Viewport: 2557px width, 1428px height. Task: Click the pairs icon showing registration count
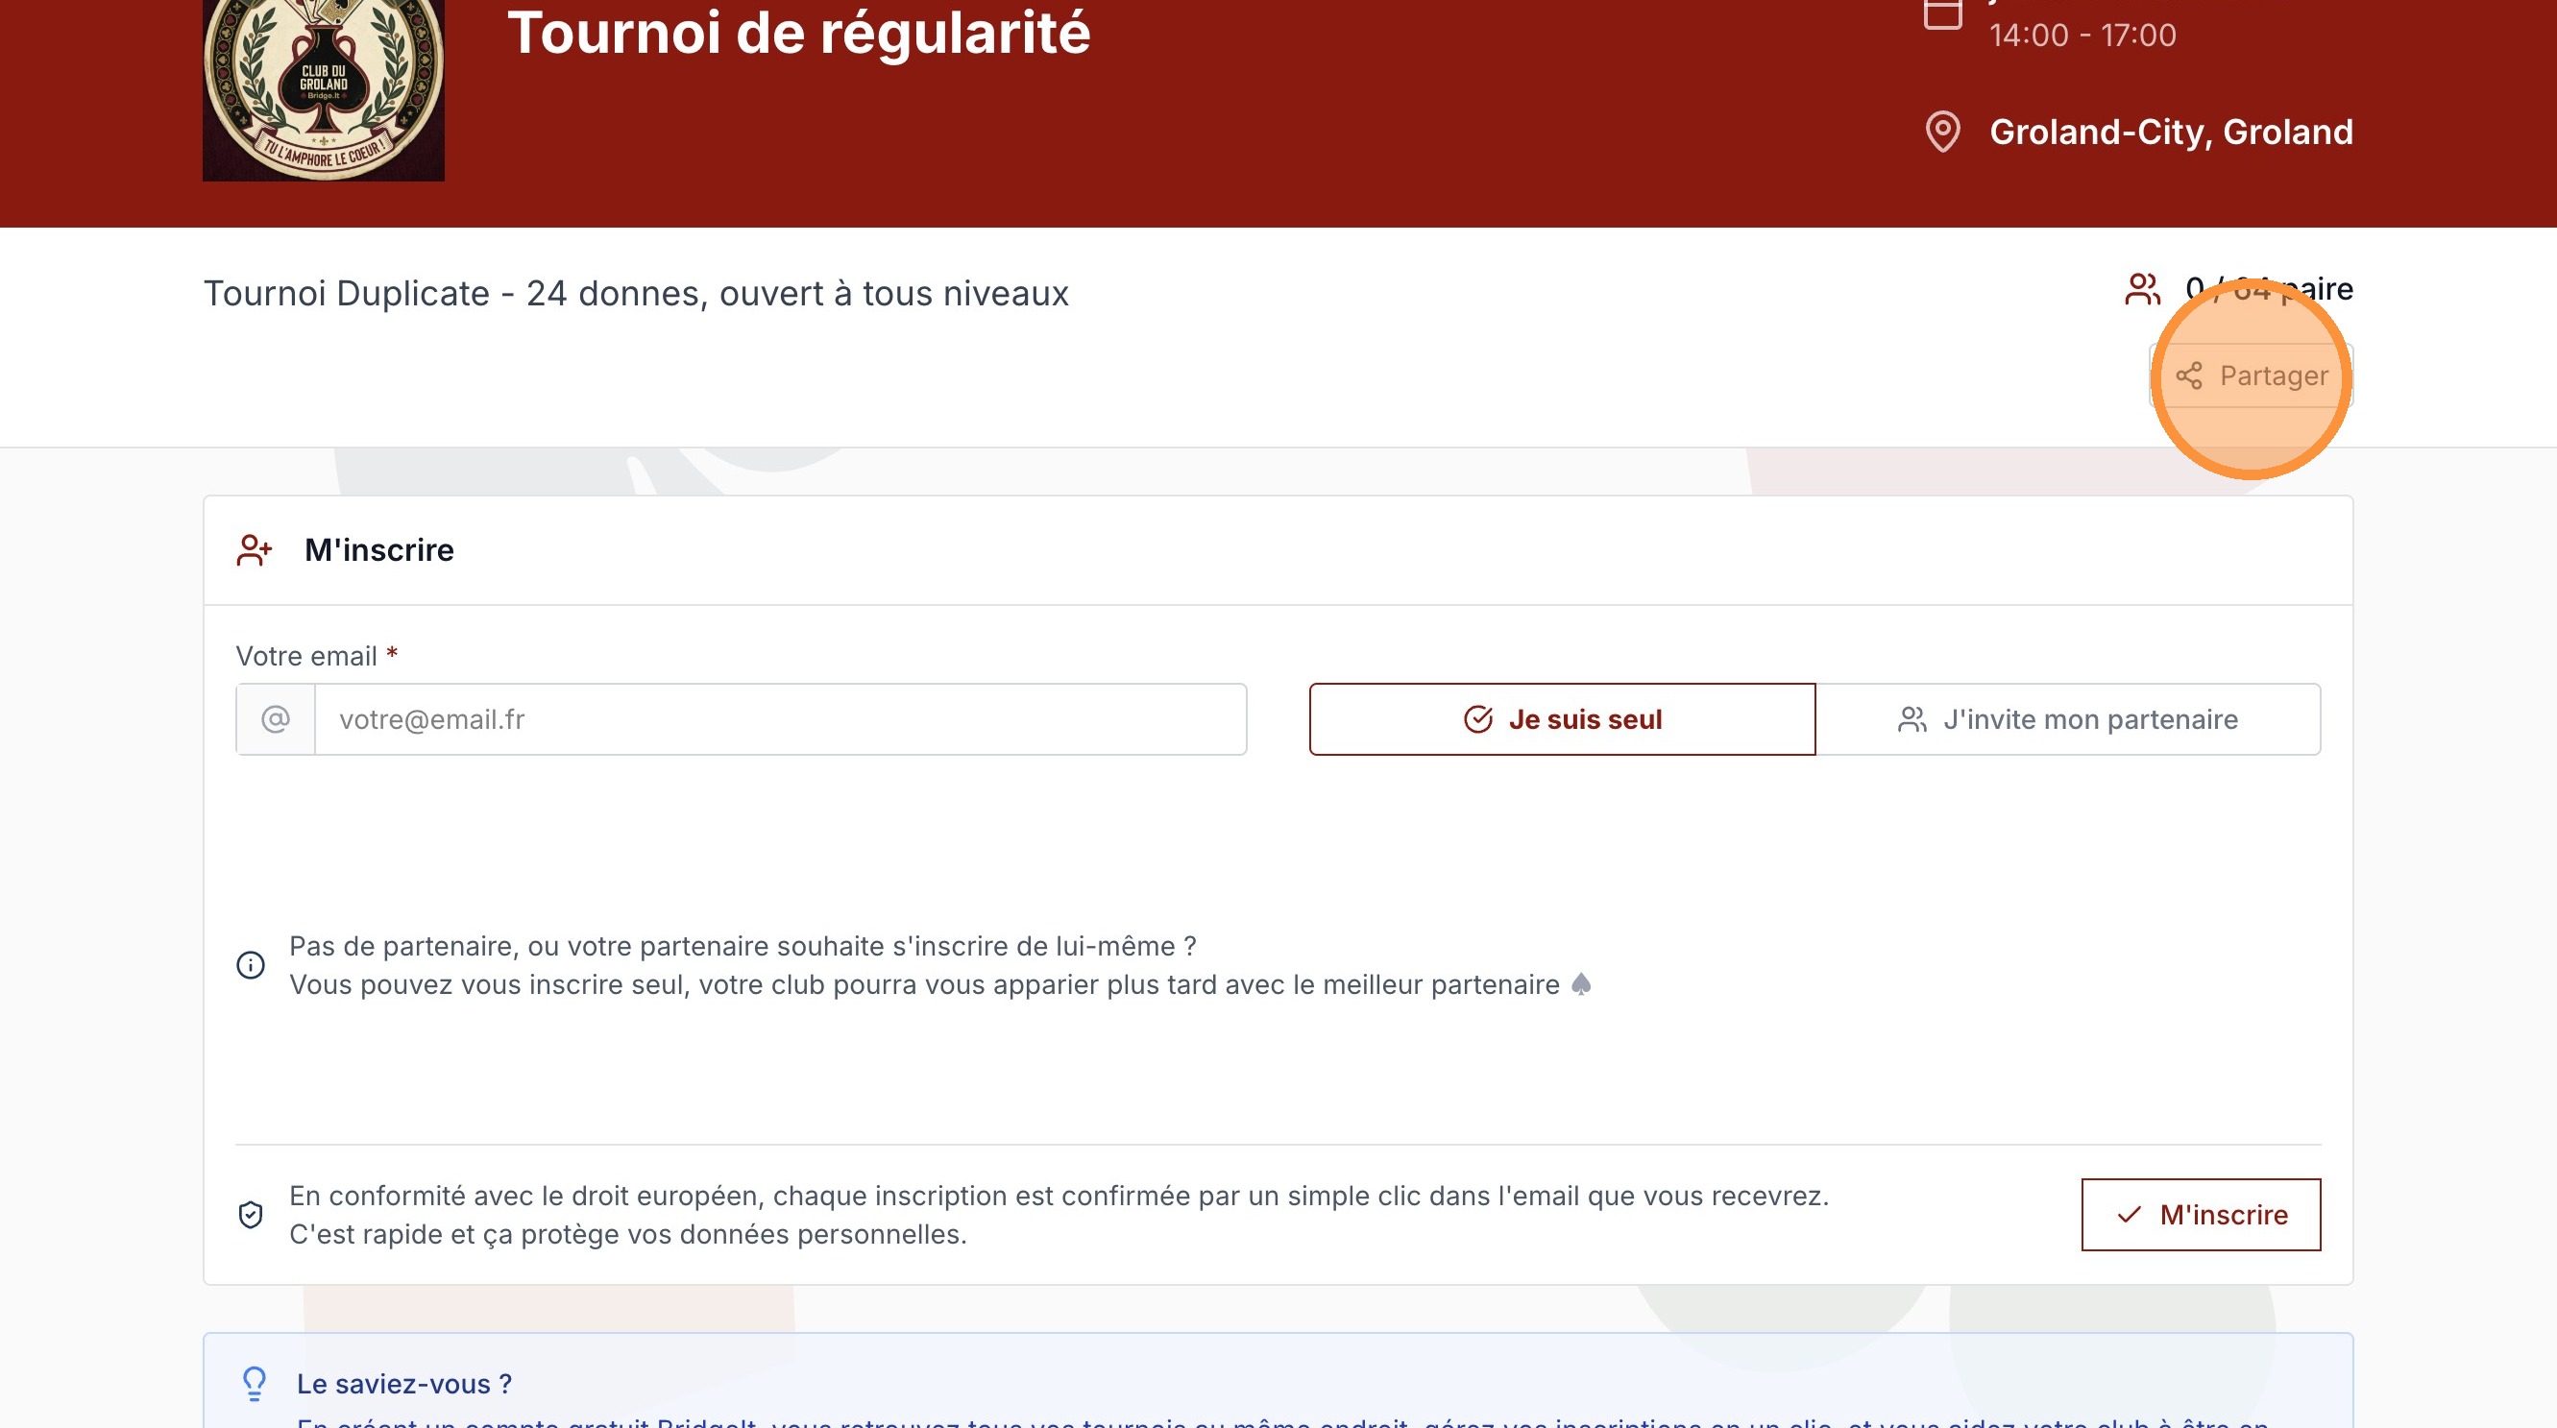pyautogui.click(x=2142, y=289)
